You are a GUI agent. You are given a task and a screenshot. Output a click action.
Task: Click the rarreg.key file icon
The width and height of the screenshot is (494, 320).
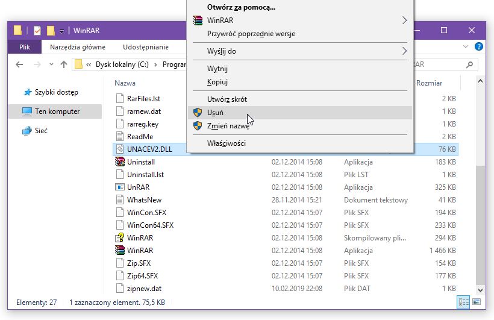click(x=120, y=124)
